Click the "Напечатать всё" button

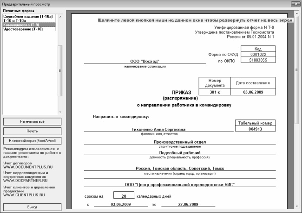point(32,121)
